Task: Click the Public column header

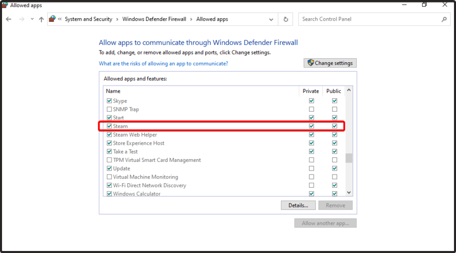Action: (x=333, y=91)
